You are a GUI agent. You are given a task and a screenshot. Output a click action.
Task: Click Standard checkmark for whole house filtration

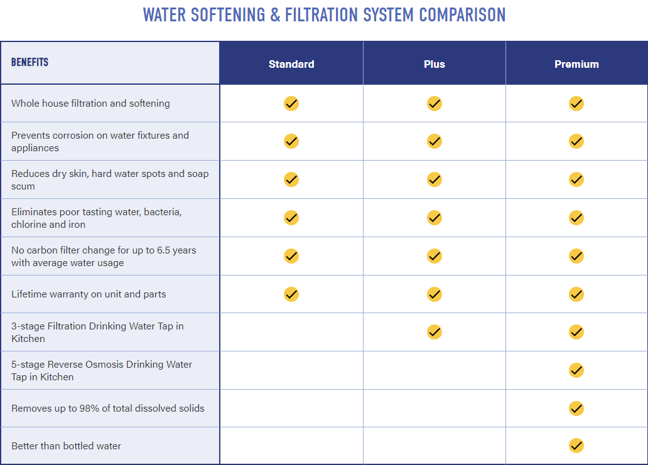pos(291,104)
